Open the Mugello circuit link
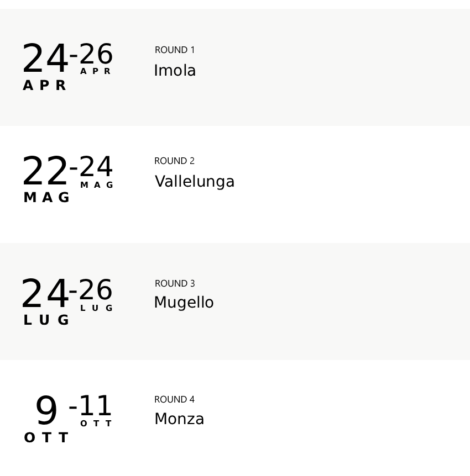 (184, 303)
